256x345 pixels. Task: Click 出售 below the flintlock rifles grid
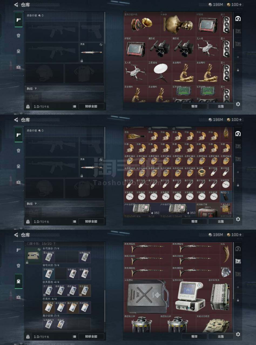coord(221,336)
